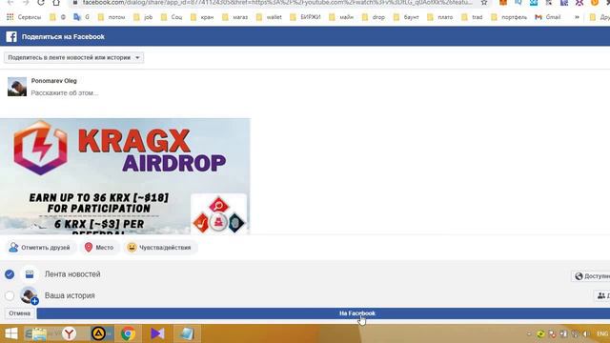Open File Explorer from the taskbar

tap(40, 333)
